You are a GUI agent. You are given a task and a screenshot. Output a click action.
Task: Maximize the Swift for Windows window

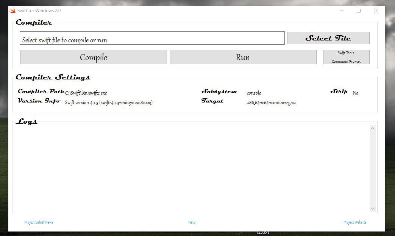click(x=359, y=11)
